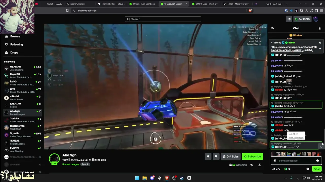This screenshot has height=182, width=325.
Task: Switch to the Profile | BotRix tab
Action: (x=111, y=4)
